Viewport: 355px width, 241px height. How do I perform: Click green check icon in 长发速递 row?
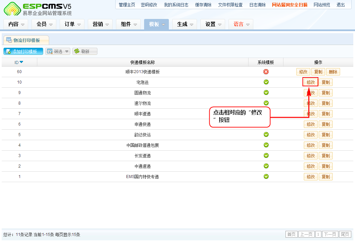point(266,155)
